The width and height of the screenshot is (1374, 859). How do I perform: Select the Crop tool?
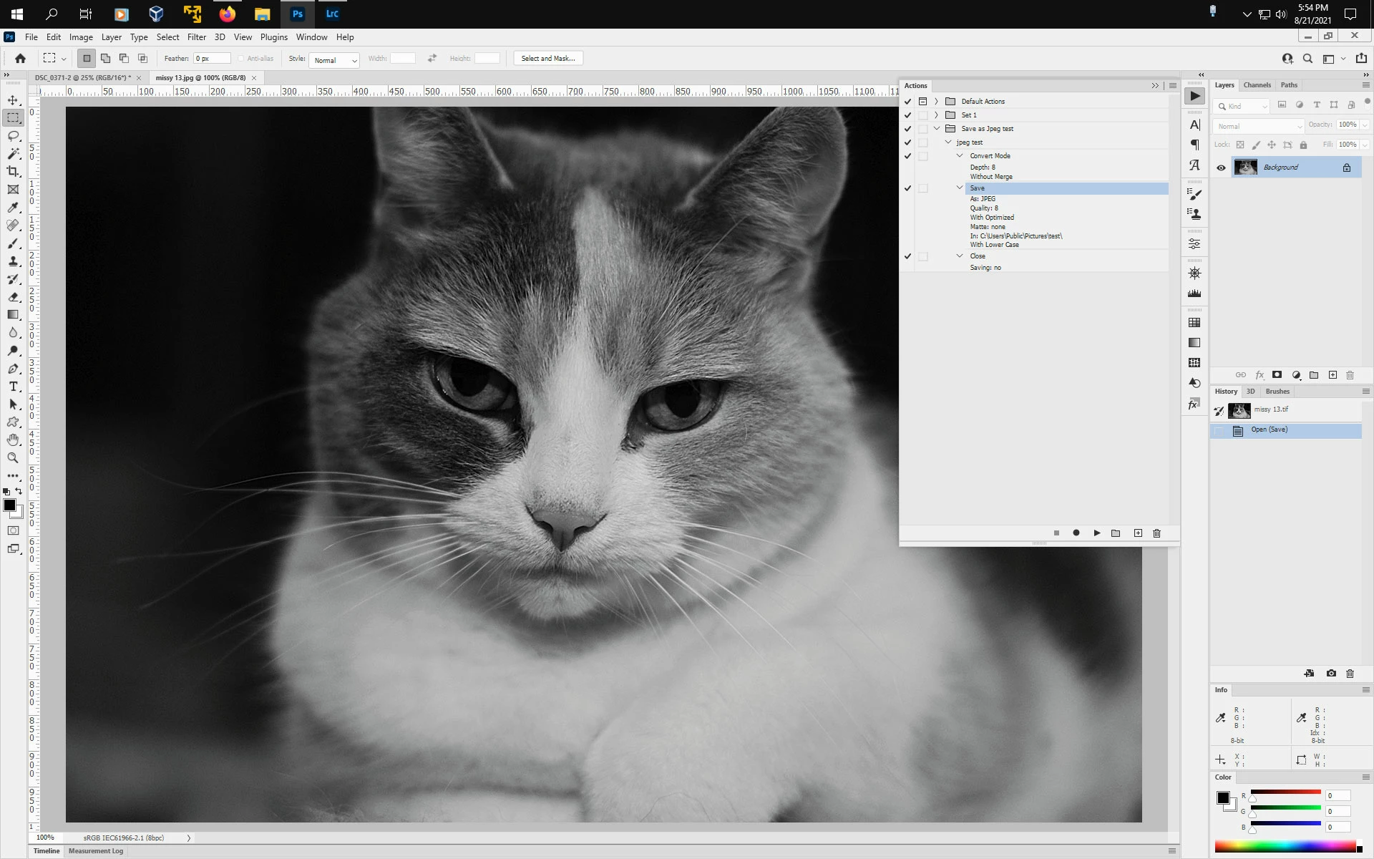13,172
